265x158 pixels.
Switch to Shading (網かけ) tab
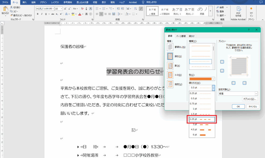point(192,36)
